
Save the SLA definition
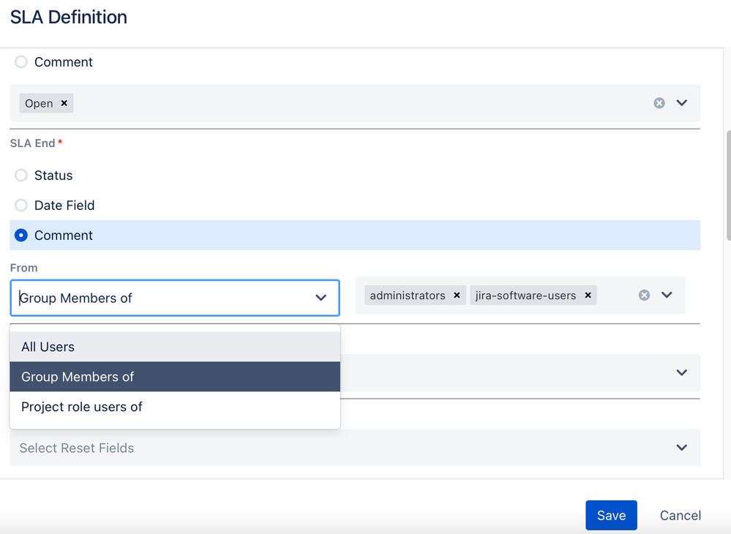pos(611,515)
